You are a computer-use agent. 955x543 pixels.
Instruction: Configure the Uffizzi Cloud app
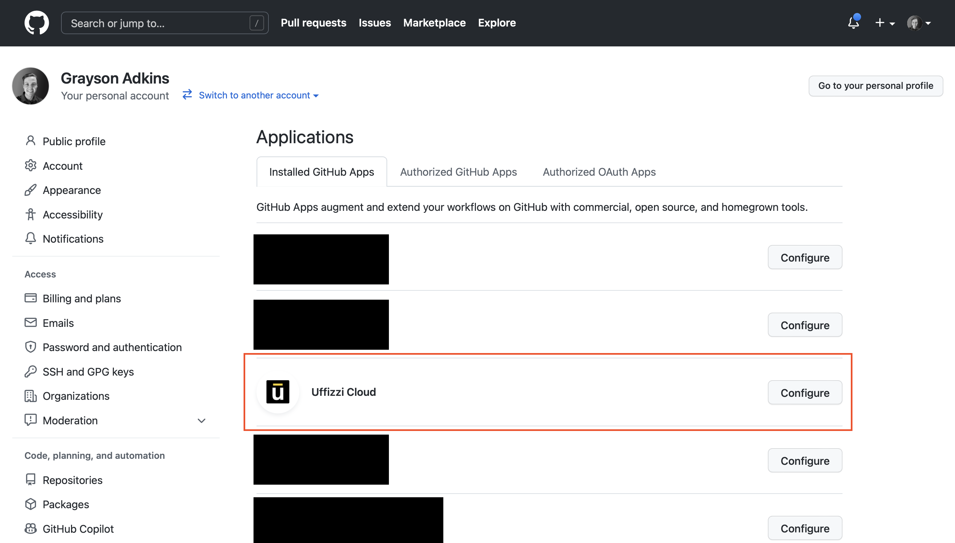[x=805, y=393]
